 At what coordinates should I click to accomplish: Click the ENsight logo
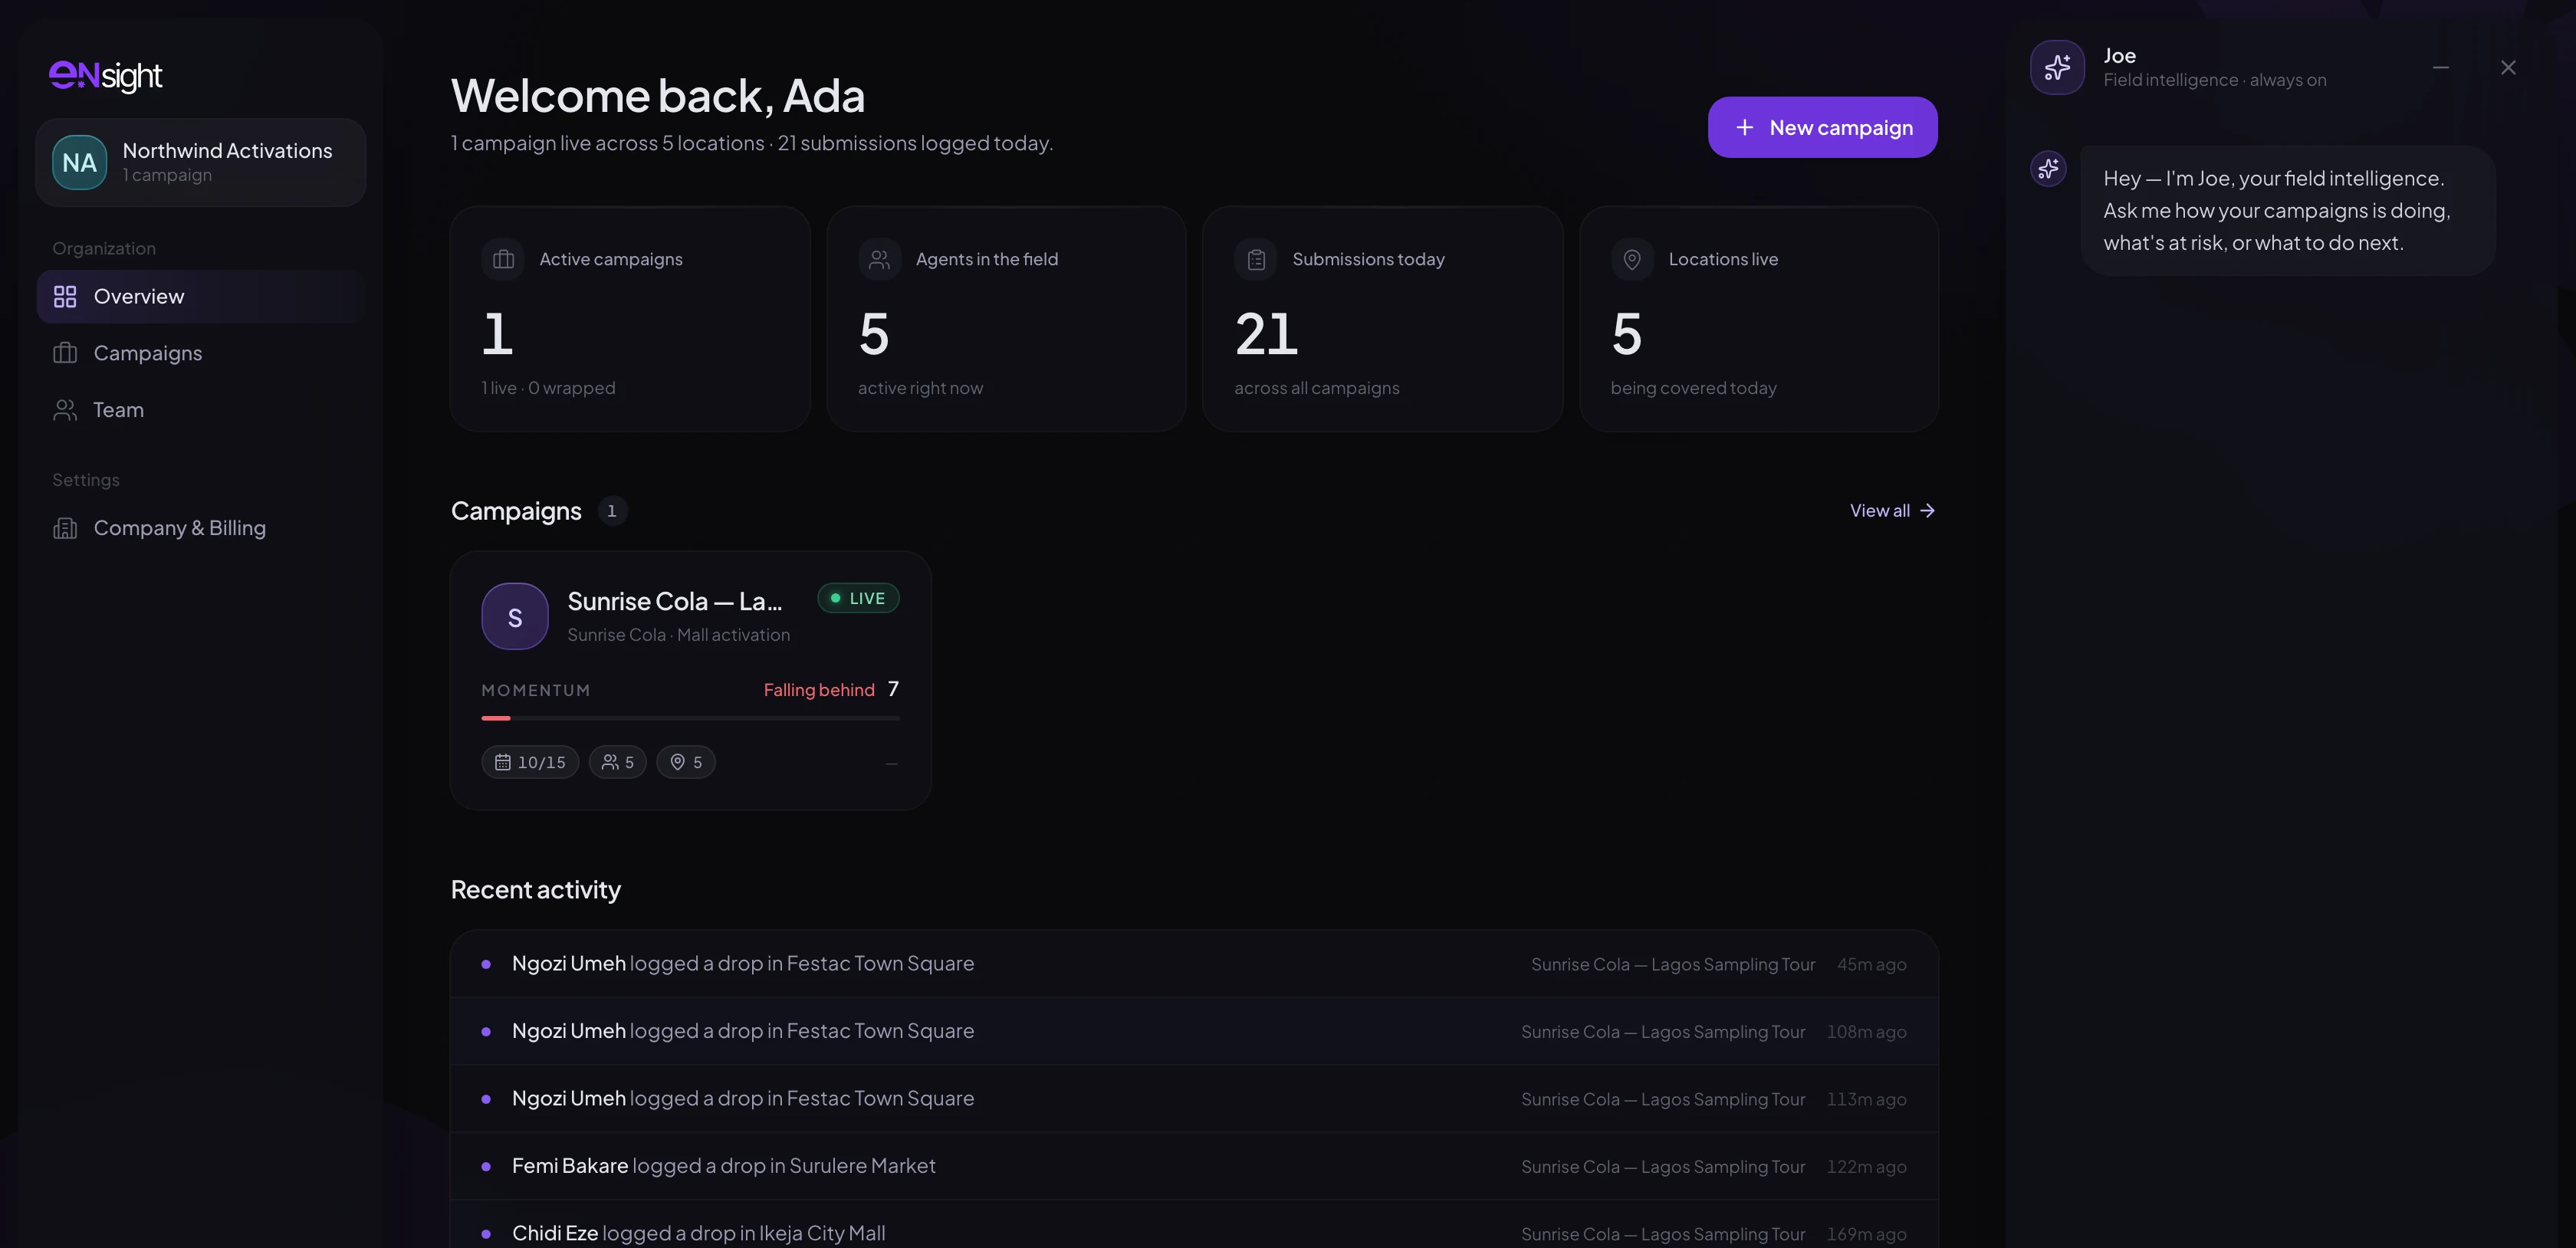pos(105,76)
